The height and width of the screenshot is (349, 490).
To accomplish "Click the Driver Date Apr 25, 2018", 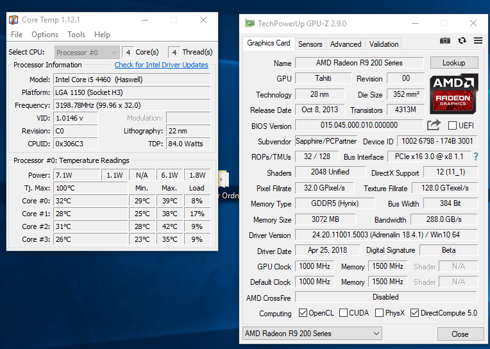I will click(x=327, y=250).
